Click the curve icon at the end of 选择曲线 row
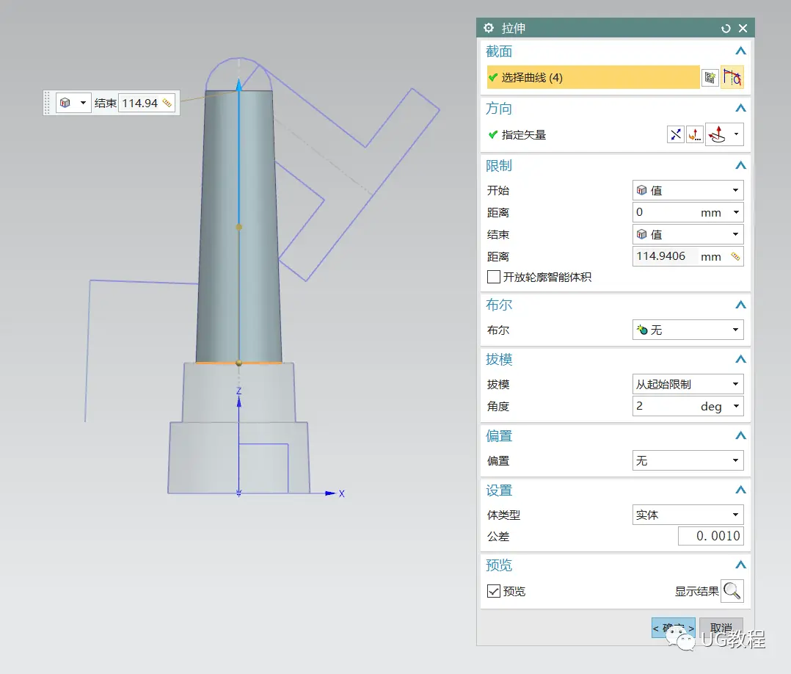 pyautogui.click(x=732, y=77)
